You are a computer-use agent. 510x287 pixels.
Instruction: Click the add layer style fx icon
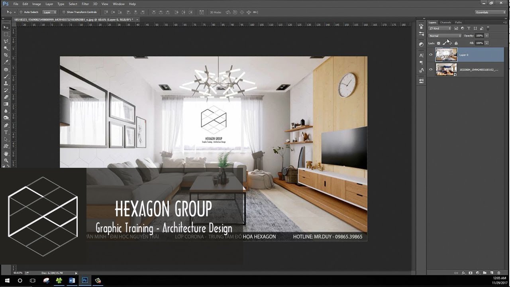click(464, 273)
